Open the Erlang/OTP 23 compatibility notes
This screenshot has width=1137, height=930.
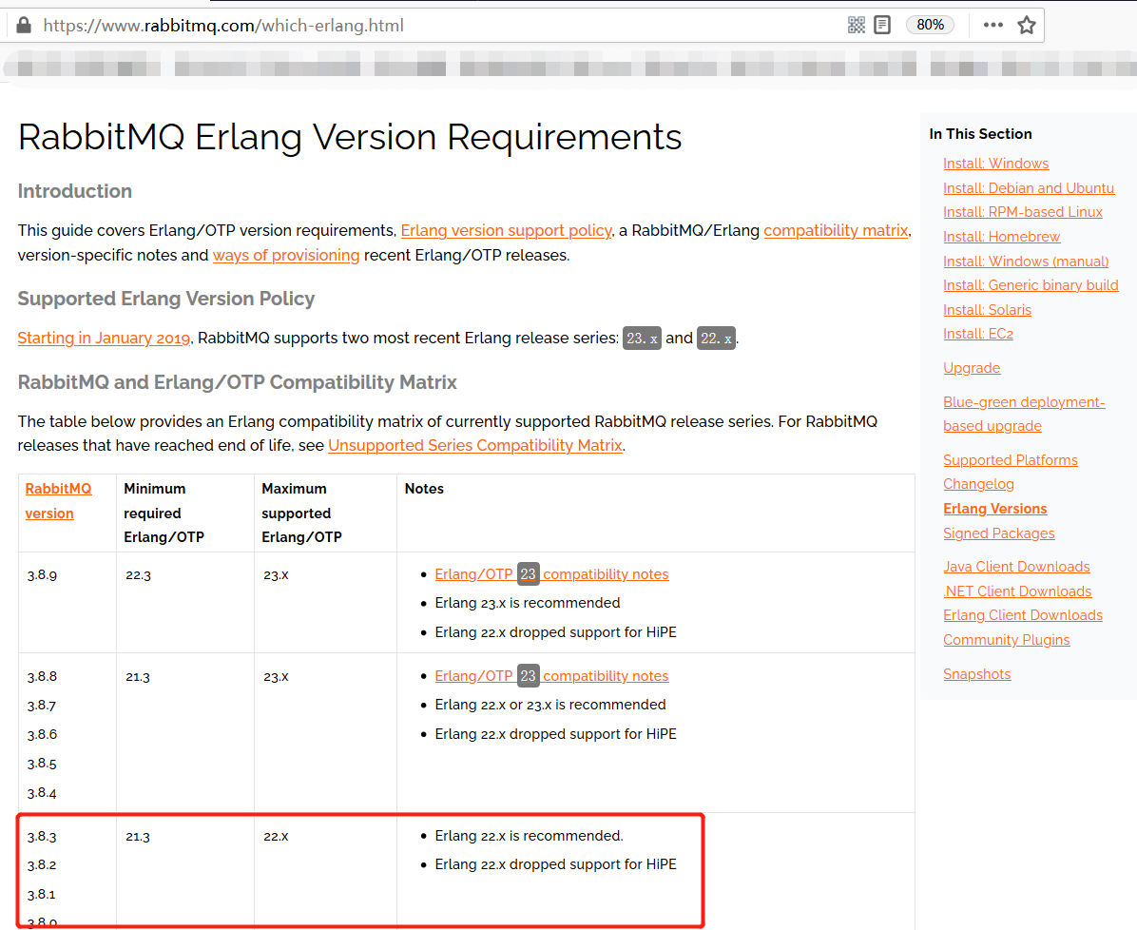pos(551,573)
